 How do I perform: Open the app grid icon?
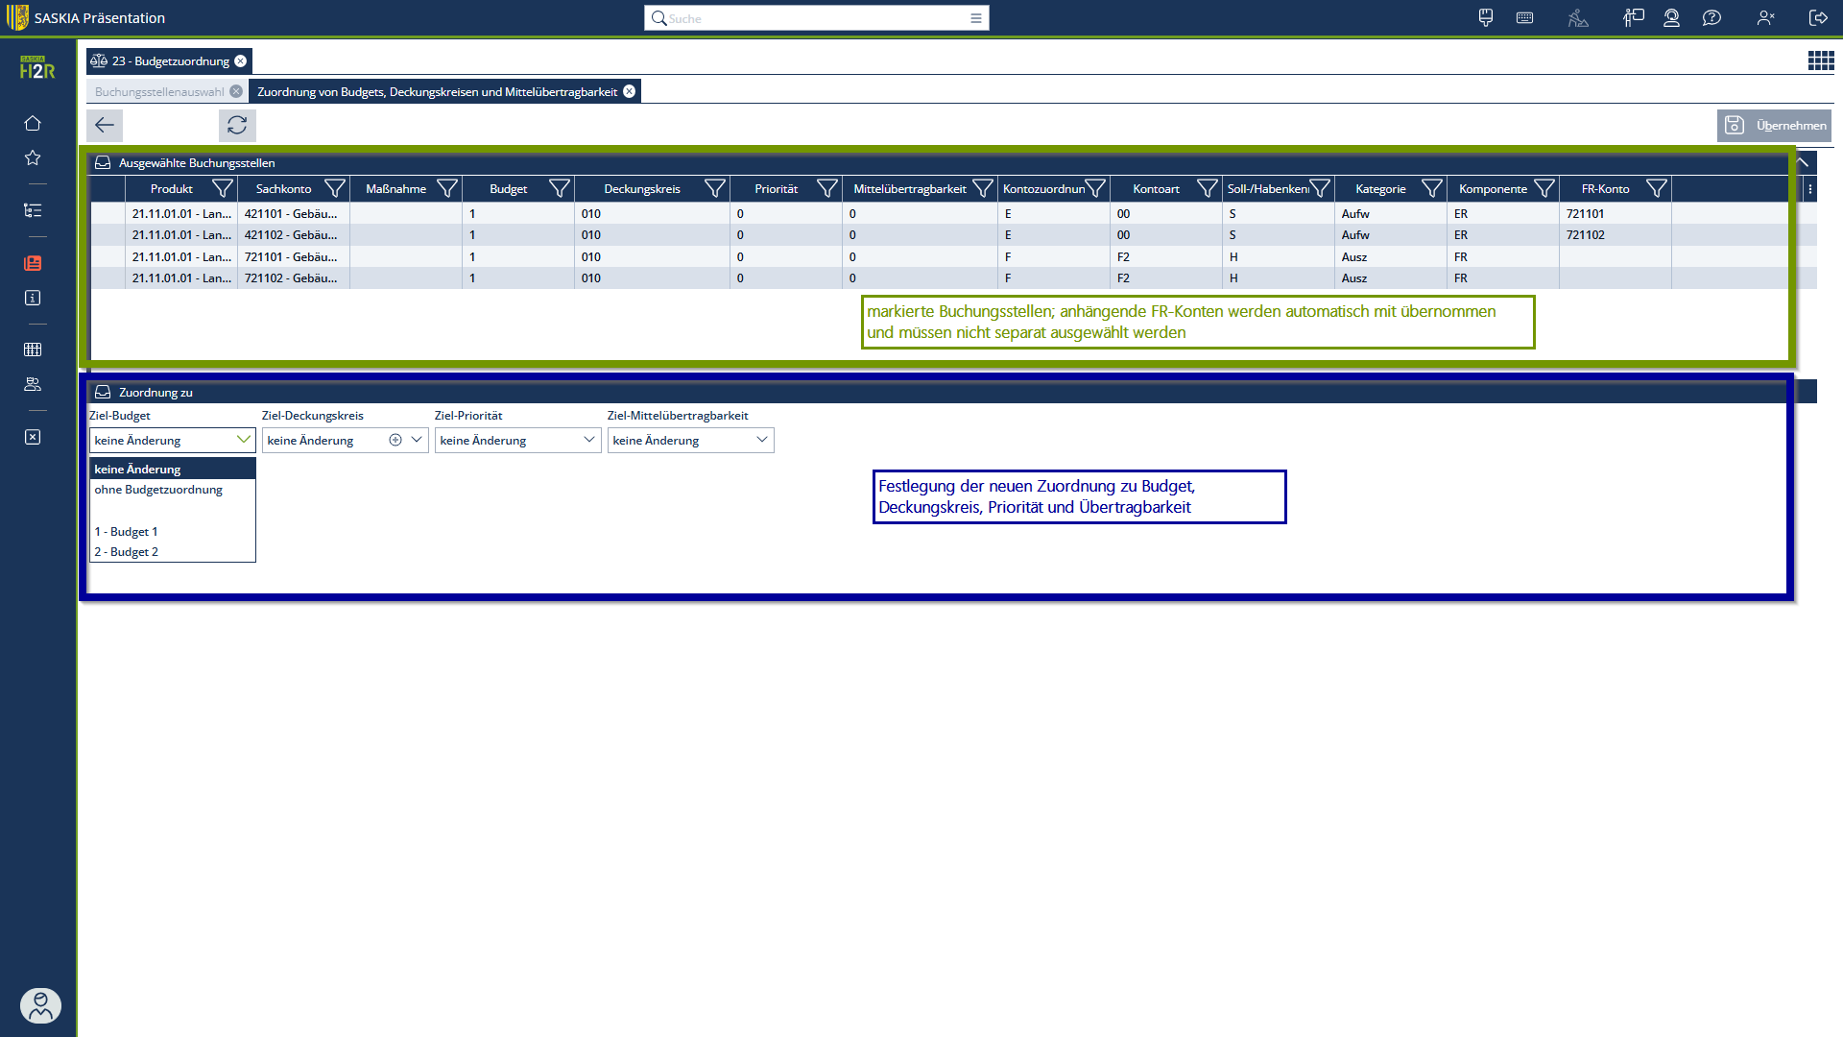coord(1820,61)
